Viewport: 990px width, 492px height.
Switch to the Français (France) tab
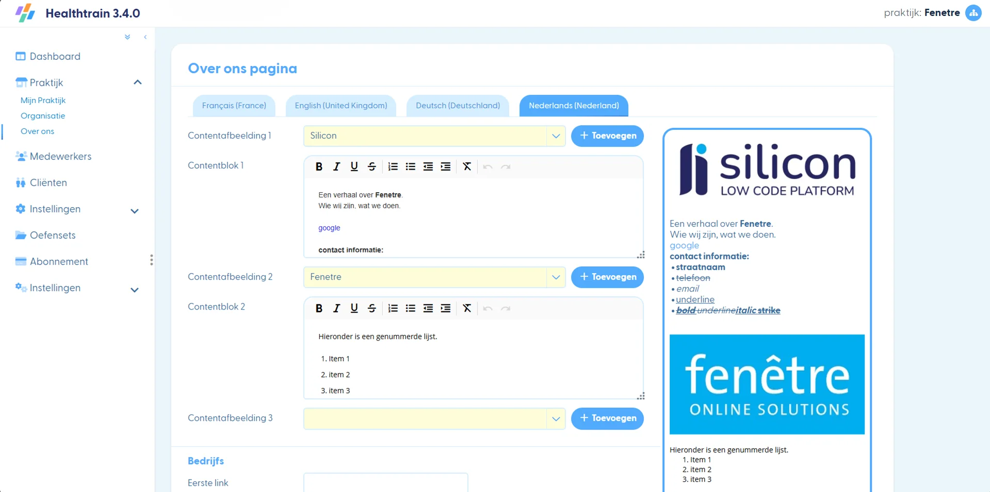[x=234, y=106]
